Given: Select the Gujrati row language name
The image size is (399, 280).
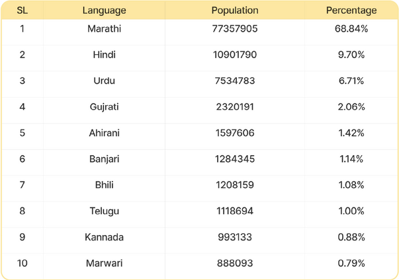Looking at the screenshot, I should 104,107.
